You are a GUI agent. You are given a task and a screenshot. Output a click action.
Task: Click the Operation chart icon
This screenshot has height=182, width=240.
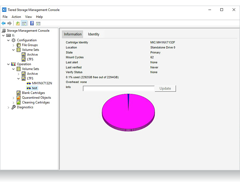(x=14, y=64)
